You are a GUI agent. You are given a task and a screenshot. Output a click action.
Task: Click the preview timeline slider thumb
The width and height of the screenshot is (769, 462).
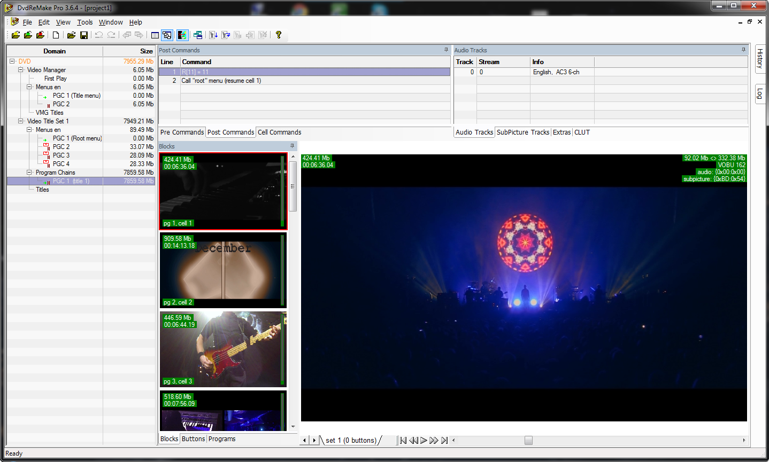click(x=528, y=441)
